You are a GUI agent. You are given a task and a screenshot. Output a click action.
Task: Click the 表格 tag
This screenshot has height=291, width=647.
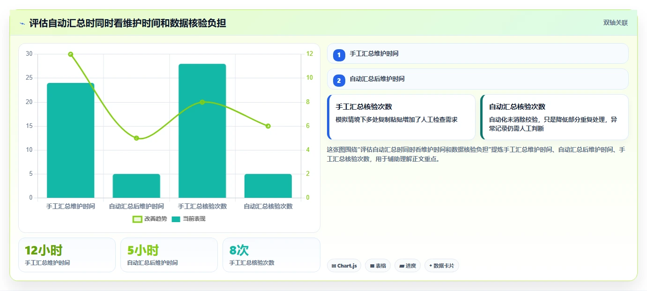click(x=378, y=266)
